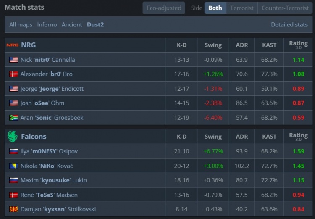The width and height of the screenshot is (315, 219).
Task: Open the Detailed stats link
Action: pos(289,24)
